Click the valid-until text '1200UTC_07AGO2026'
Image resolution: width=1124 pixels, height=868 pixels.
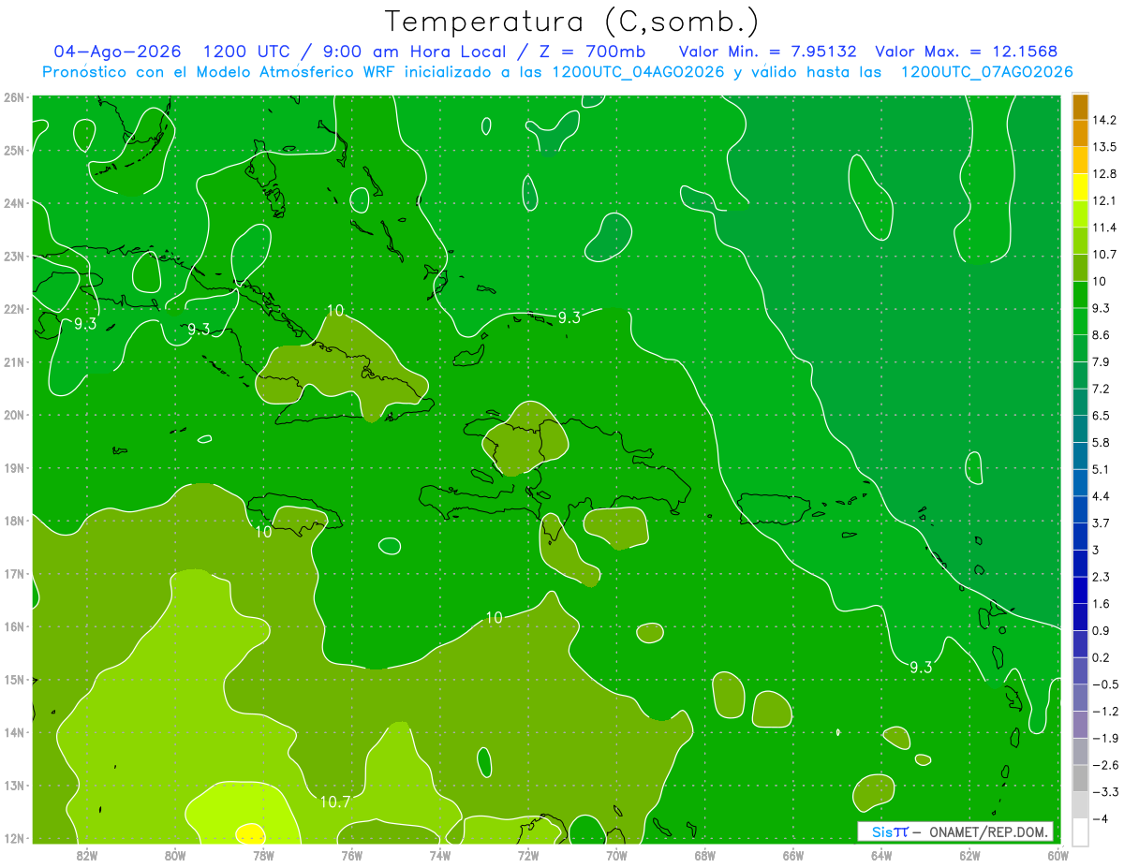click(986, 72)
